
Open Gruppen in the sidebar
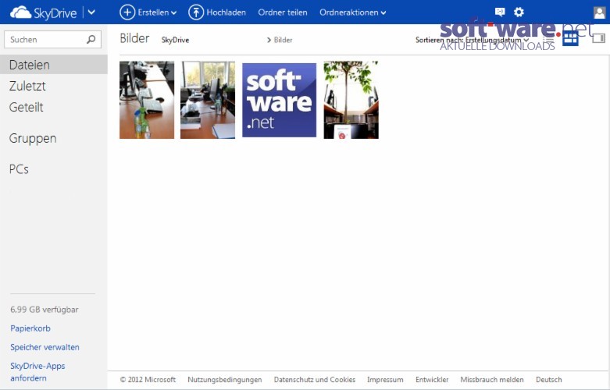pyautogui.click(x=33, y=138)
